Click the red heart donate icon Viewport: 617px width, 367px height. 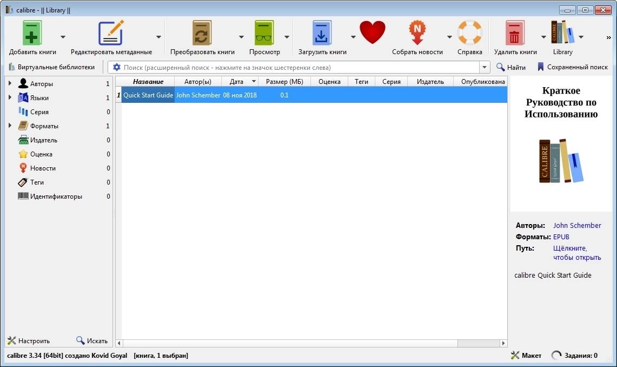pos(372,32)
